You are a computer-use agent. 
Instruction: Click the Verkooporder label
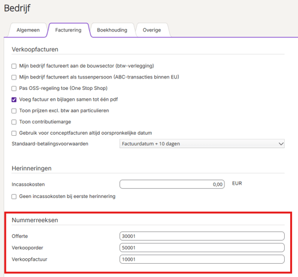pyautogui.click(x=27, y=248)
